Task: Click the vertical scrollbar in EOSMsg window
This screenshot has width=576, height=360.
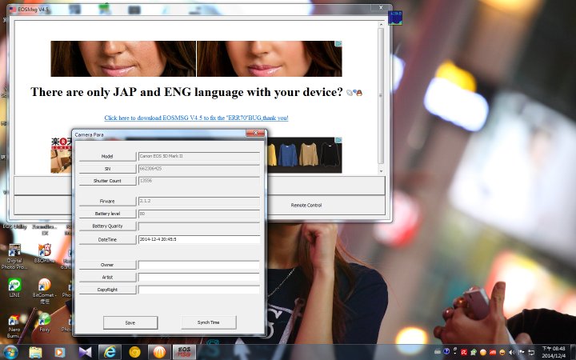Action: click(x=381, y=95)
